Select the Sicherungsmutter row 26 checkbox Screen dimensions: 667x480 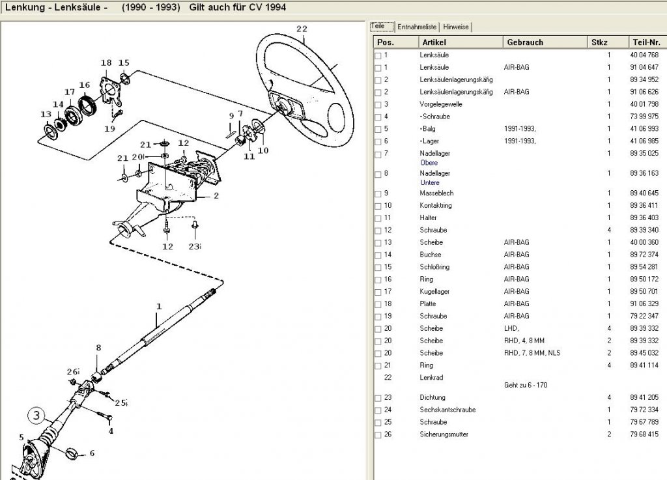pyautogui.click(x=378, y=435)
